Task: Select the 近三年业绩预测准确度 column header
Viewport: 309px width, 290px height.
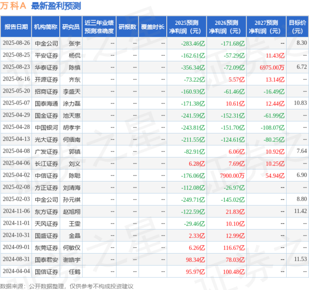Action: coord(99,27)
